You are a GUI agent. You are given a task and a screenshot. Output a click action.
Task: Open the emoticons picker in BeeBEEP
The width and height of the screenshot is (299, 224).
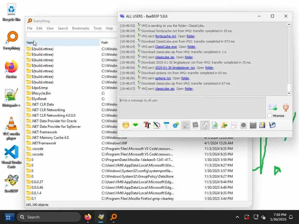pos(126,125)
